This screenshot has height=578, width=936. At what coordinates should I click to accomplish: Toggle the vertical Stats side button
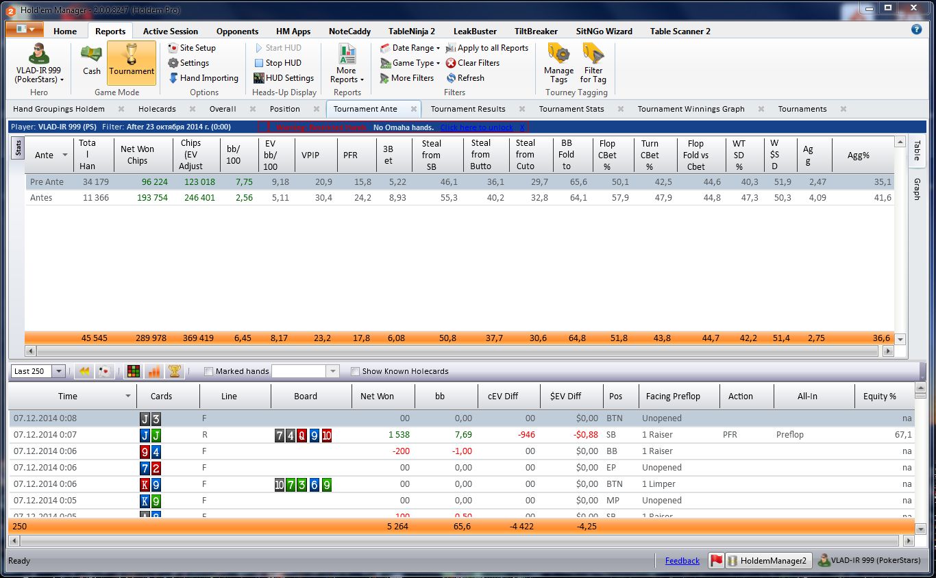pyautogui.click(x=18, y=147)
